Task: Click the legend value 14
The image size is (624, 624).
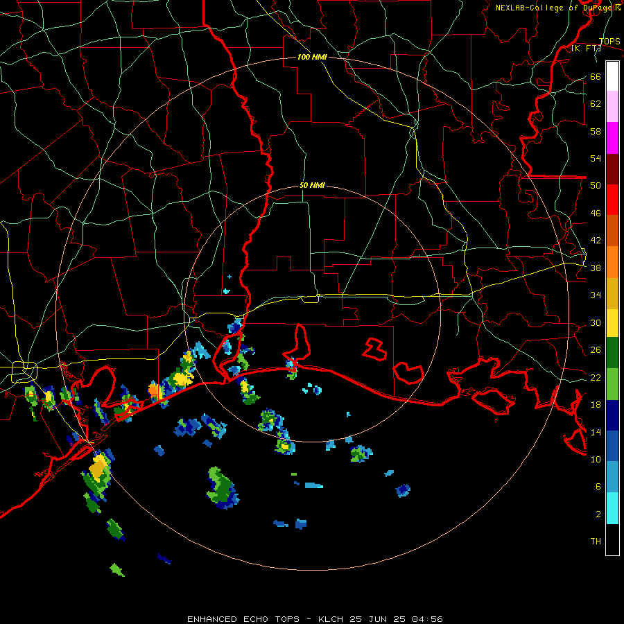Action: click(x=596, y=433)
